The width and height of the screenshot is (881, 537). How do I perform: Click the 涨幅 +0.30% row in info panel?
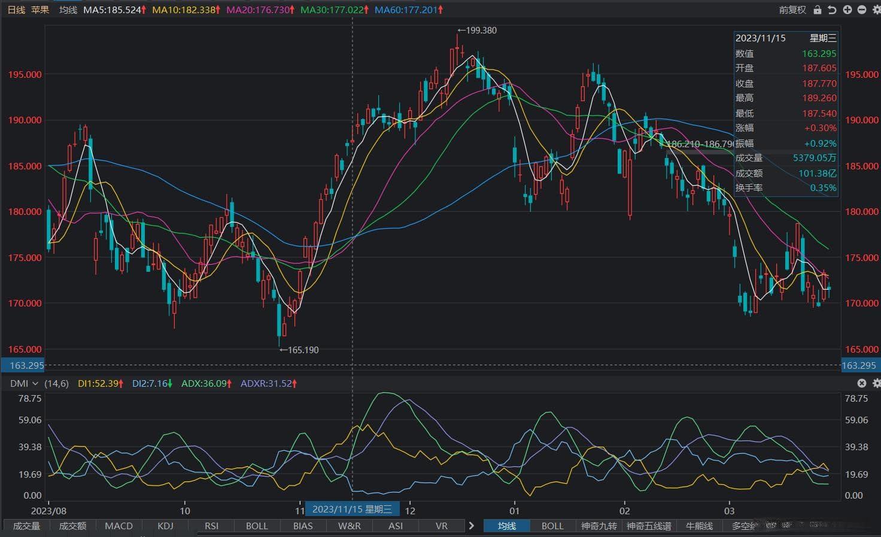point(786,128)
